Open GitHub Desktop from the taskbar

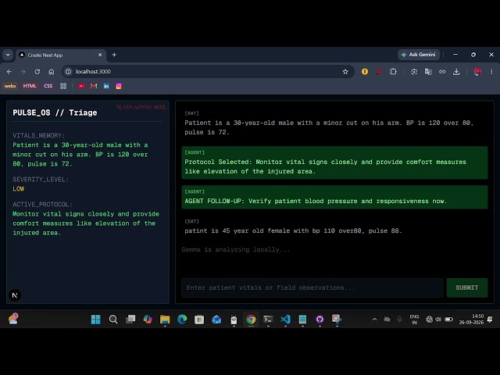(x=320, y=320)
